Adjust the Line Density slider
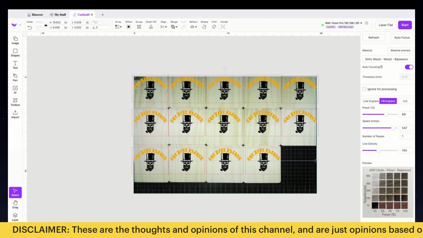This screenshot has width=423, height=238. (380, 150)
